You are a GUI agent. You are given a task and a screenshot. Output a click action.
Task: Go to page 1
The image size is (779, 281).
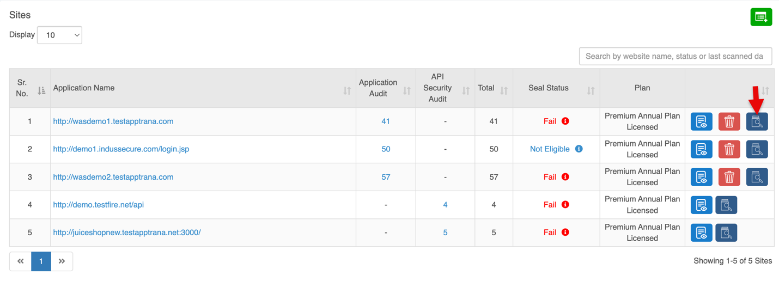[x=41, y=261]
